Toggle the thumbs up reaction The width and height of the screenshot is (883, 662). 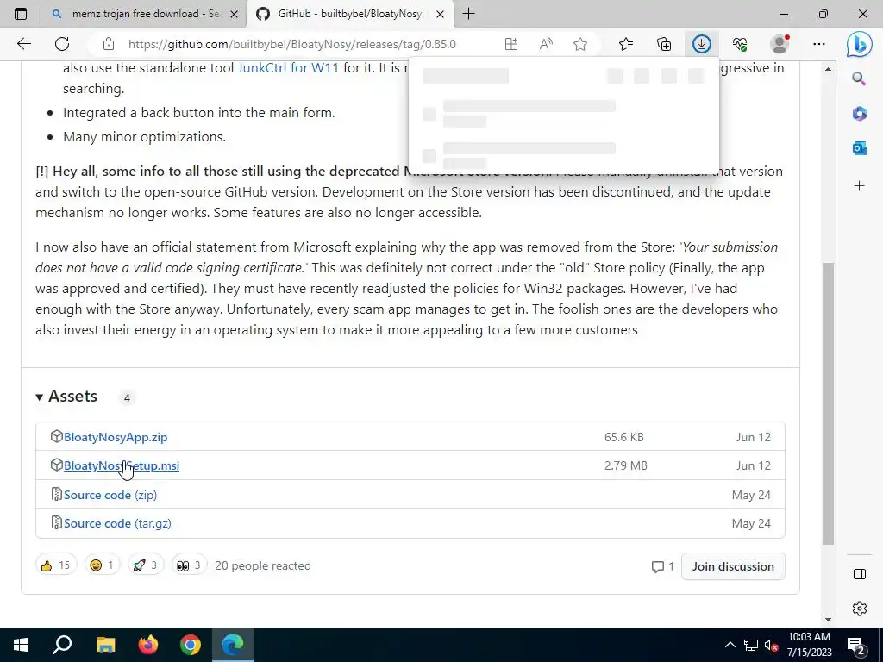click(56, 565)
